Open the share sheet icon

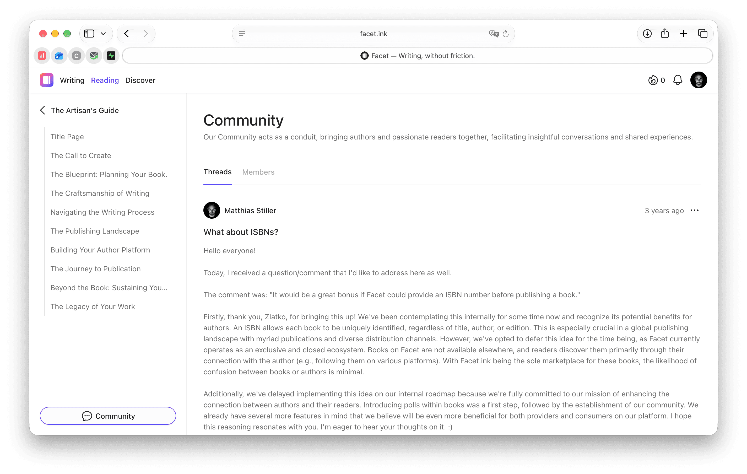tap(664, 33)
